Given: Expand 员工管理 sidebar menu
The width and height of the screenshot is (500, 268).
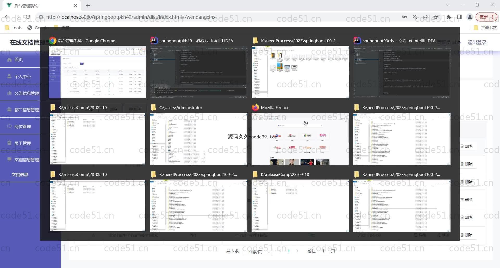Looking at the screenshot, I should (x=20, y=143).
